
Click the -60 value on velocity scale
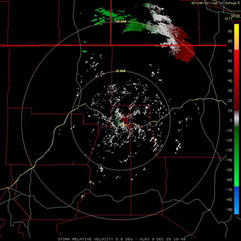pos(229,180)
